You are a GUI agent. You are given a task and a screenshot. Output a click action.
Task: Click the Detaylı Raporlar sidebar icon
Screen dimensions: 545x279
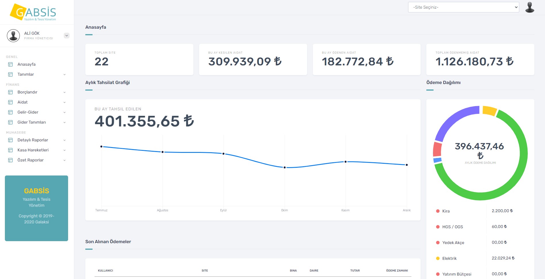point(10,140)
